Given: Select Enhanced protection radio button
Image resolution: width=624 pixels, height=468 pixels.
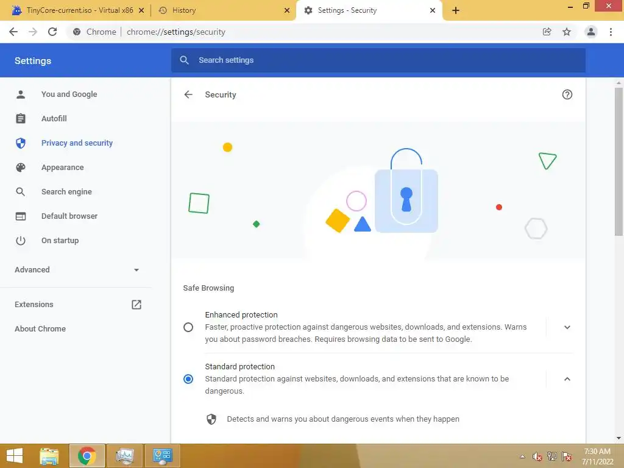Looking at the screenshot, I should click(188, 327).
